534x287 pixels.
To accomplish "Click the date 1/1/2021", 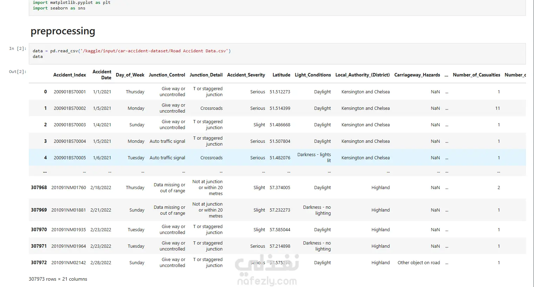I will pyautogui.click(x=102, y=92).
